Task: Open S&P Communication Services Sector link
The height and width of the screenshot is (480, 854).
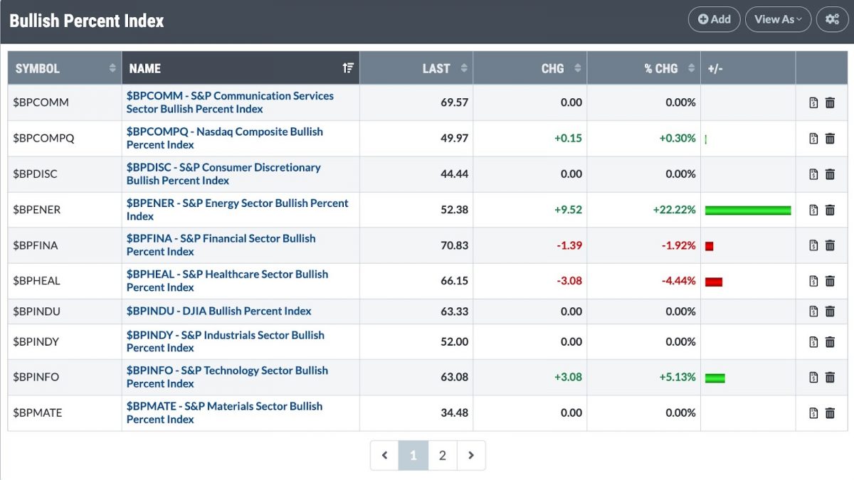Action: point(230,102)
